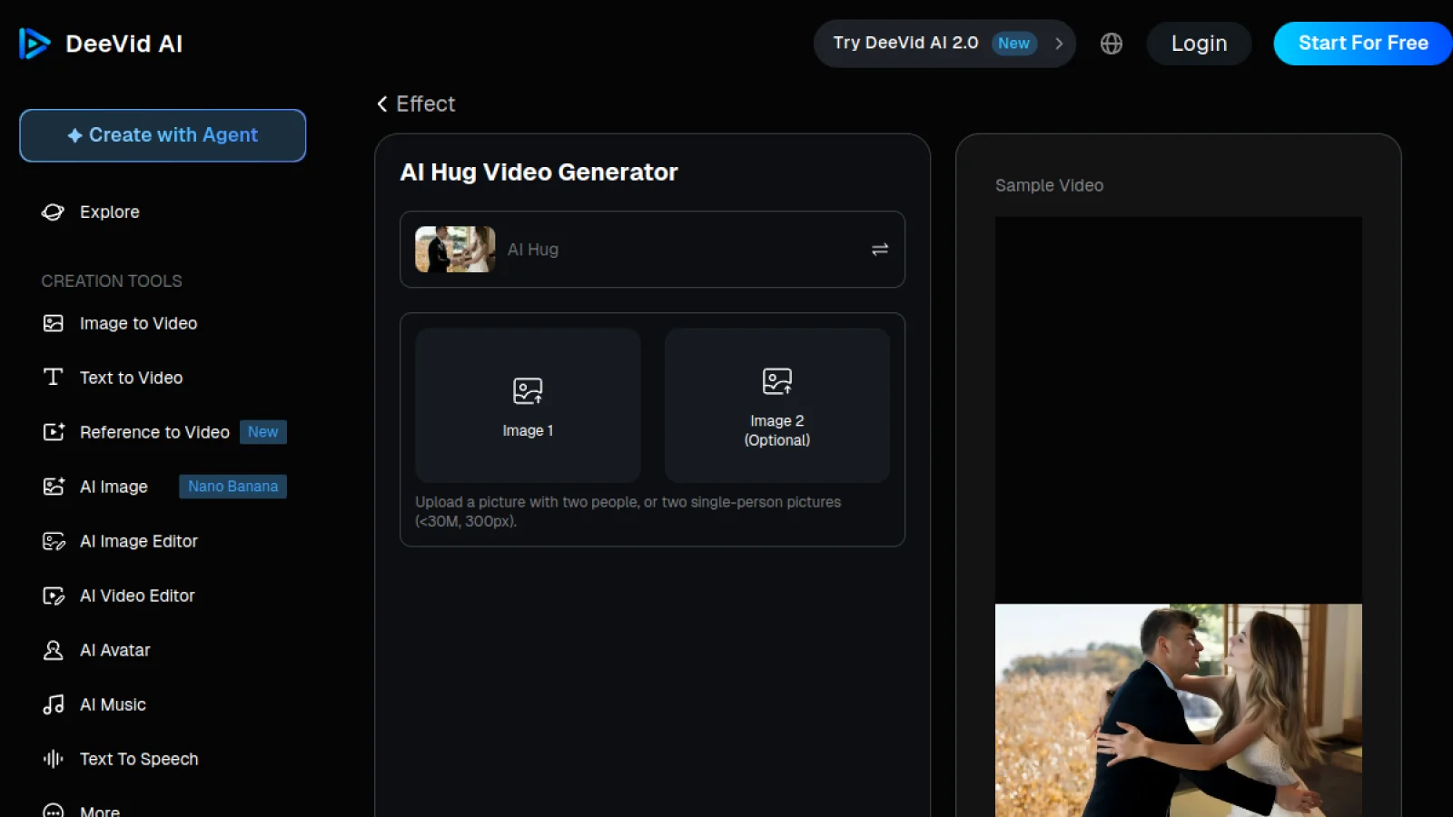
Task: Click the Image 1 upload box
Action: 528,405
